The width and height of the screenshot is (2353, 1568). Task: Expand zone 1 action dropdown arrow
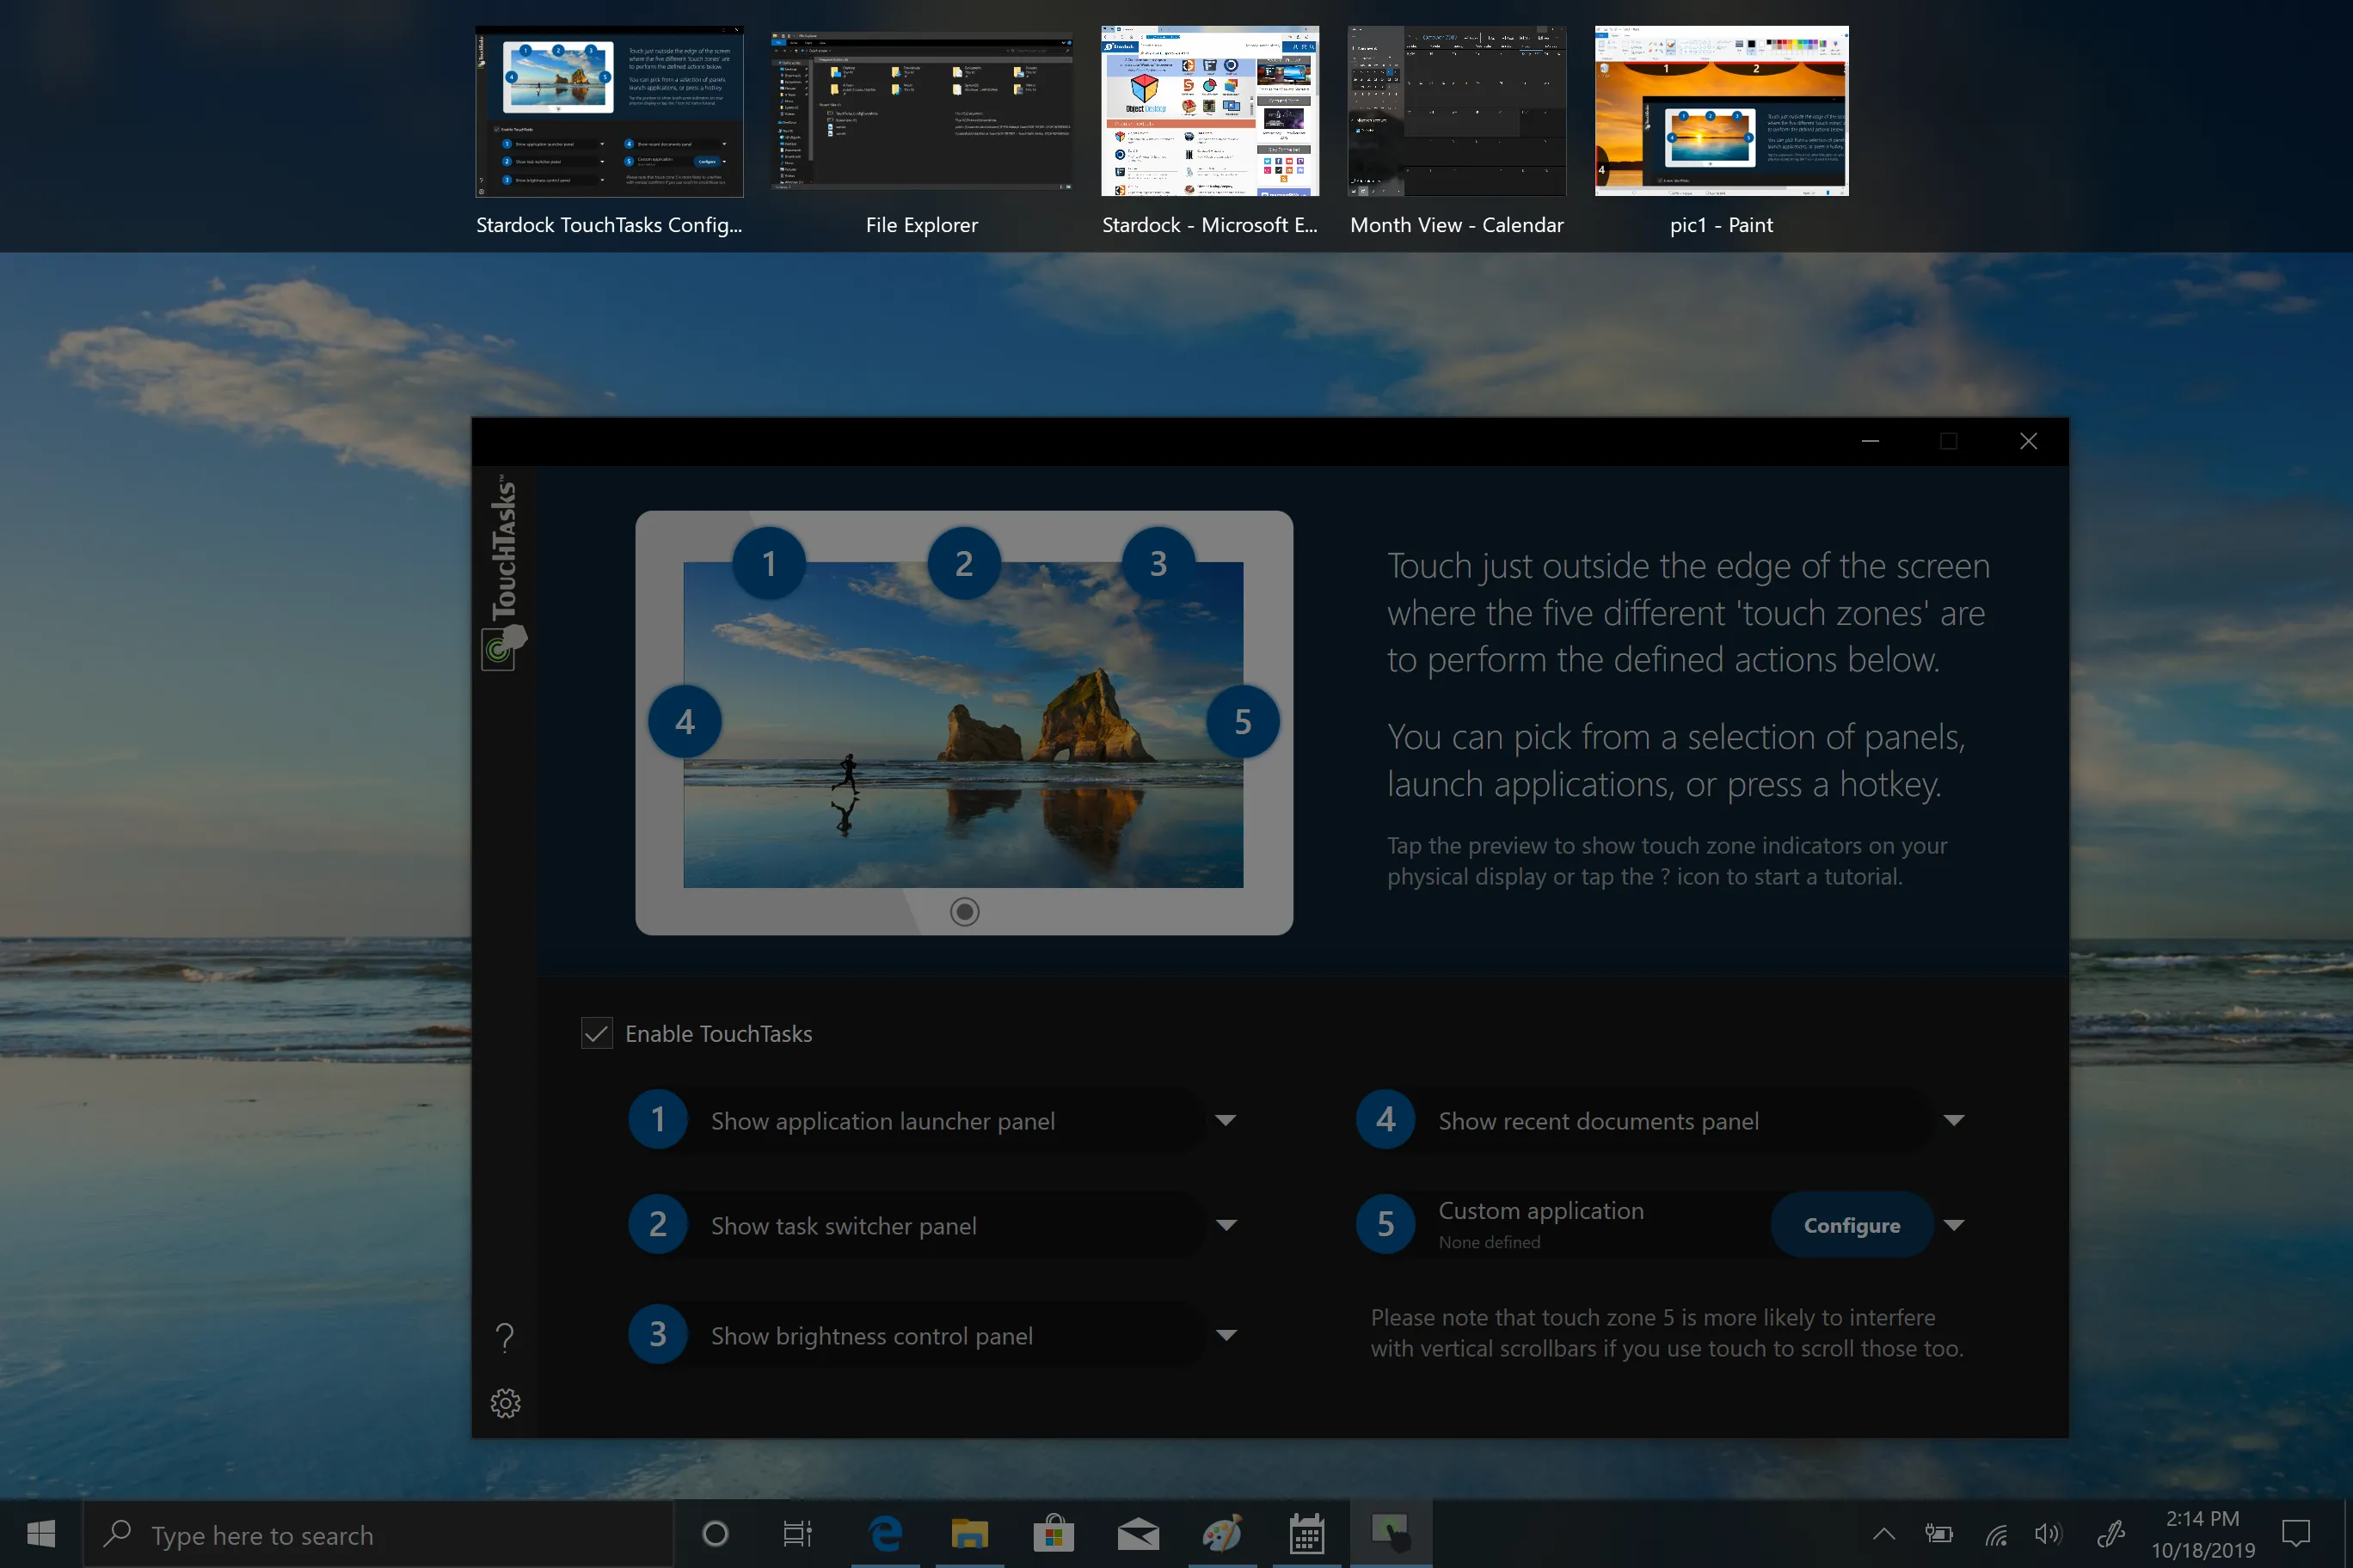[1226, 1120]
